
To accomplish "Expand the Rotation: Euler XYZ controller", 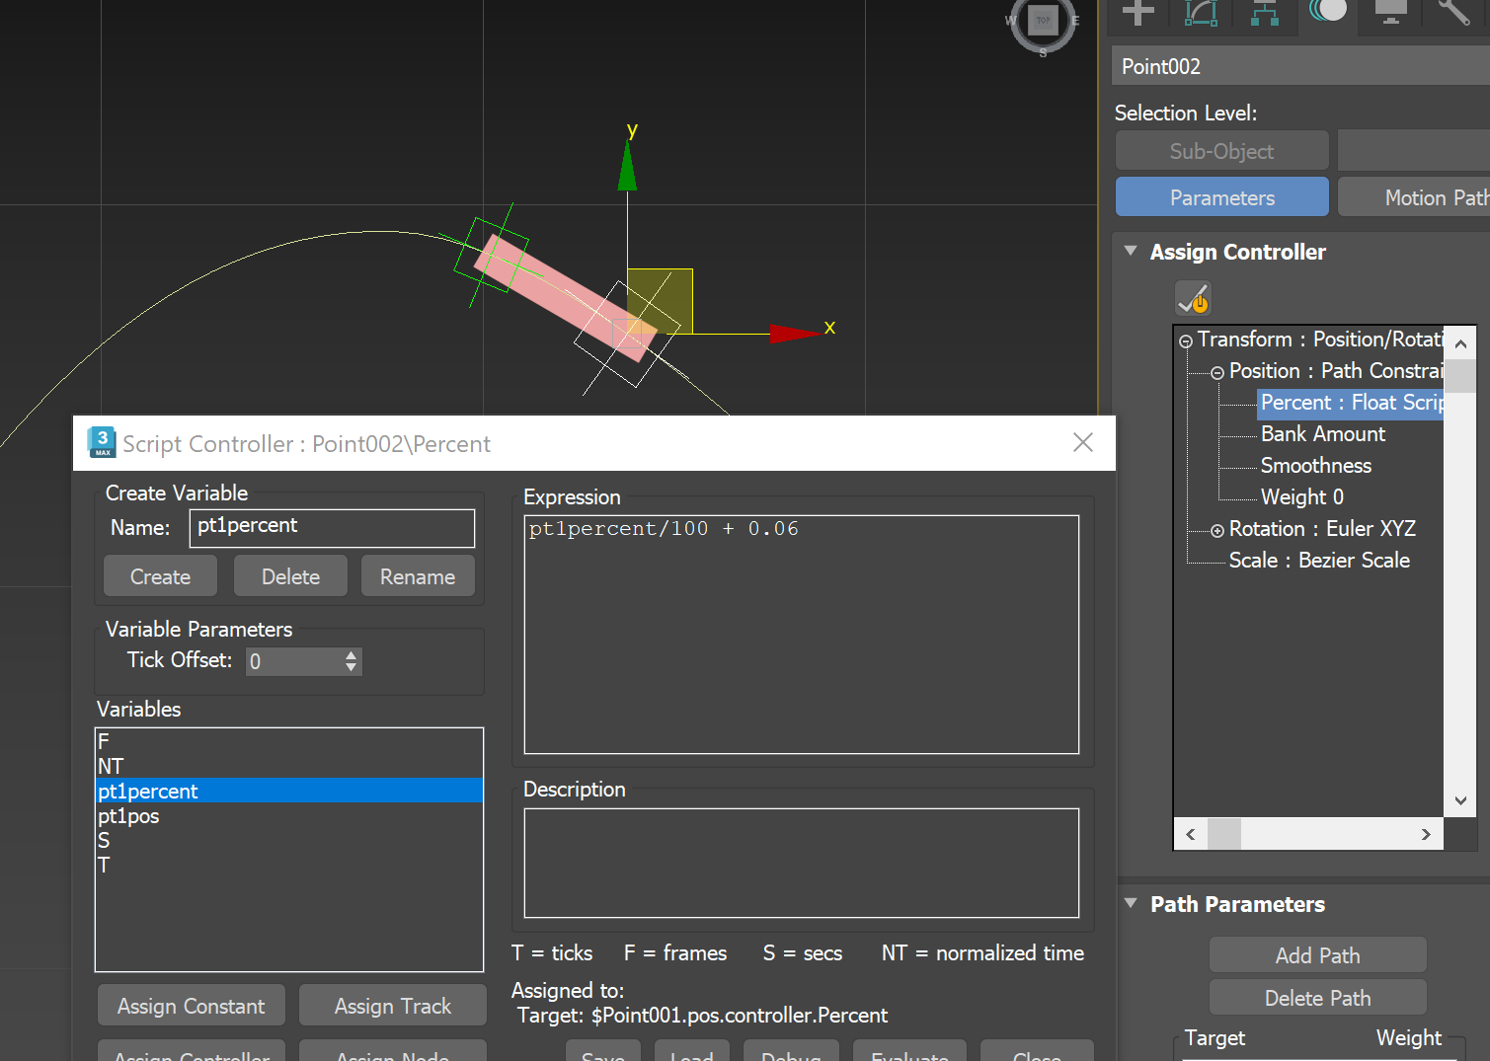I will pyautogui.click(x=1216, y=529).
